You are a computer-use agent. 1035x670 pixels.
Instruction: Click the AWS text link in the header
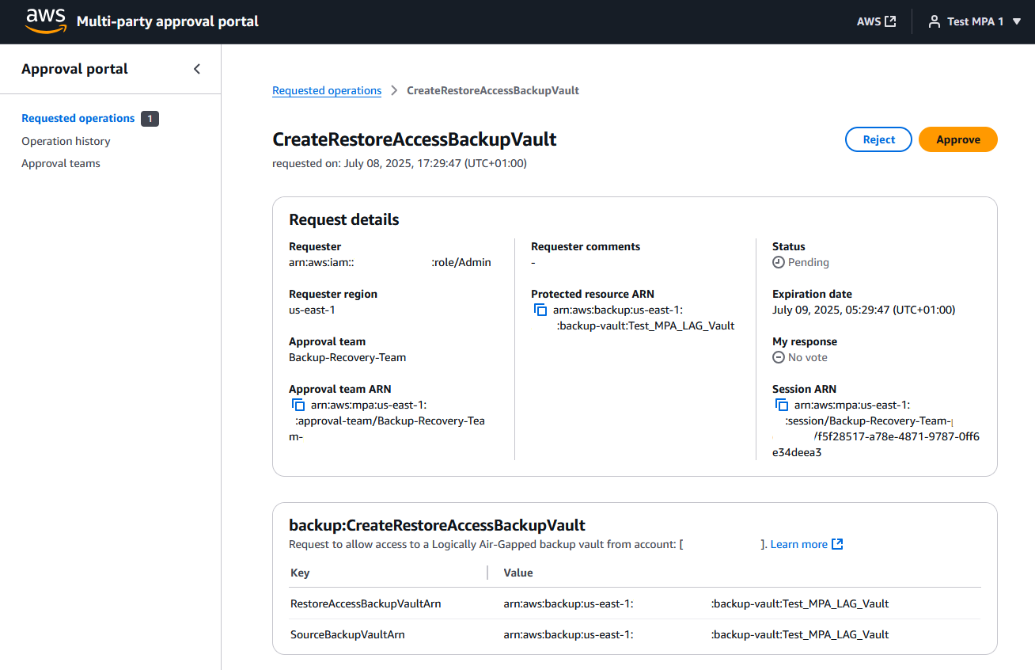[869, 21]
